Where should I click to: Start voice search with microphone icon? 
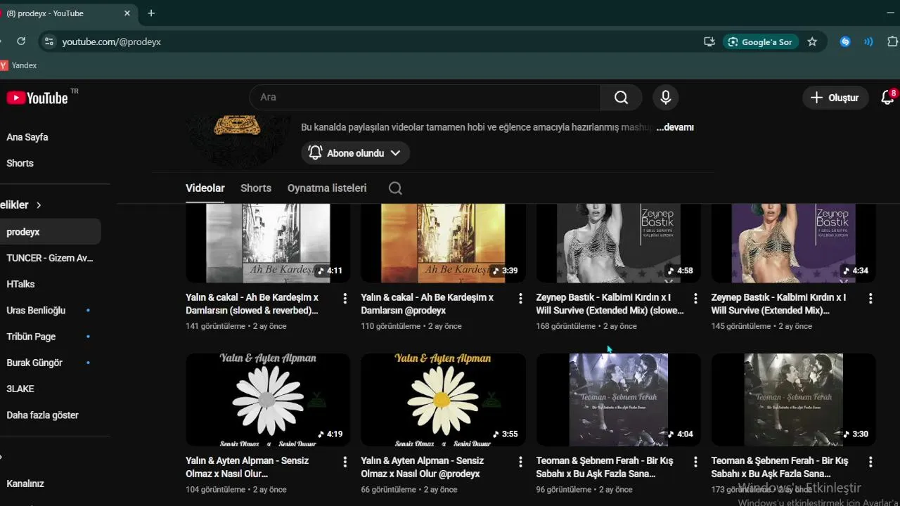(x=665, y=98)
